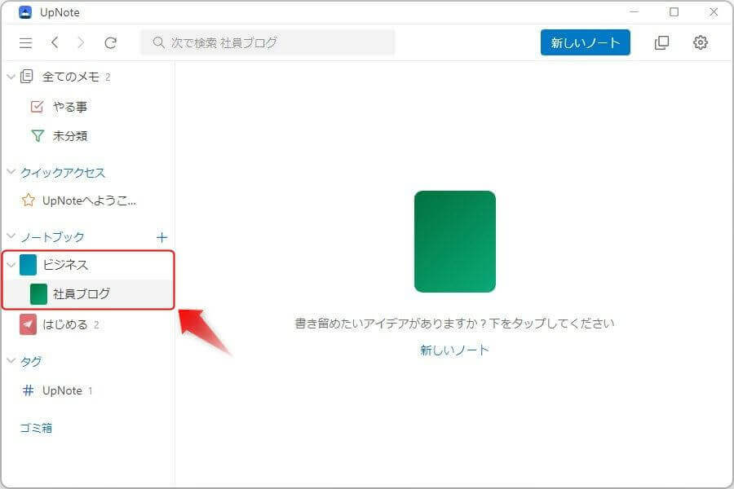Collapse the クイックアクセス section chevron

tap(11, 172)
